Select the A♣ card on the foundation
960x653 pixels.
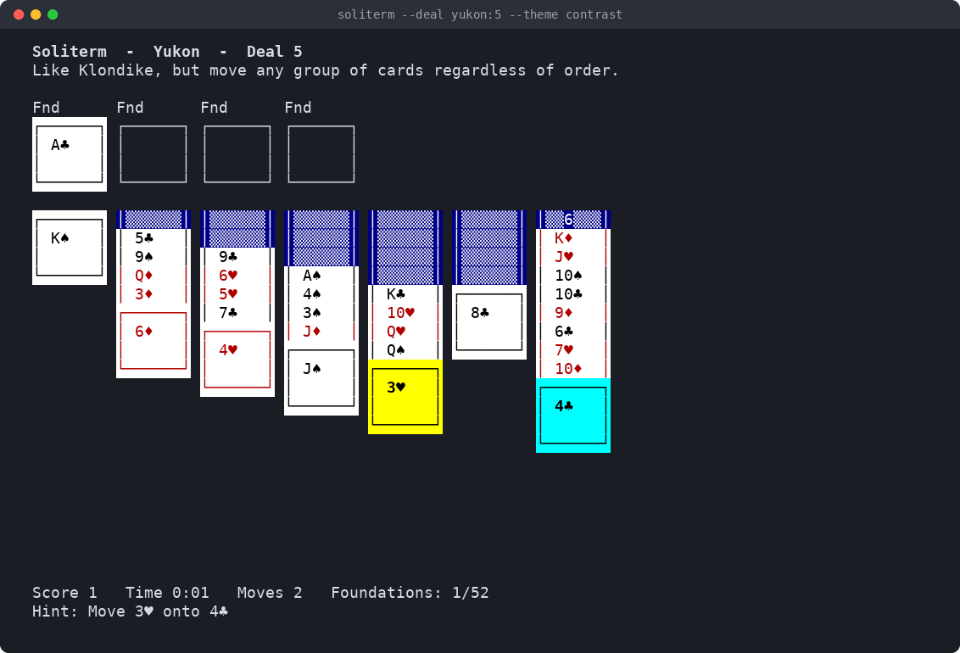pos(70,154)
